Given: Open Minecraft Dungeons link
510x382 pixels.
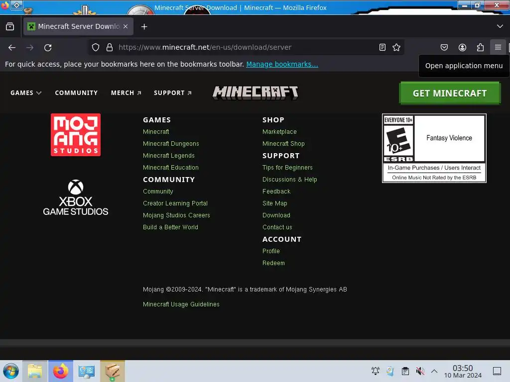Looking at the screenshot, I should click(x=171, y=144).
